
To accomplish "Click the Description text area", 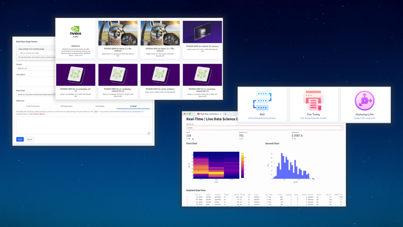I will [x=36, y=82].
